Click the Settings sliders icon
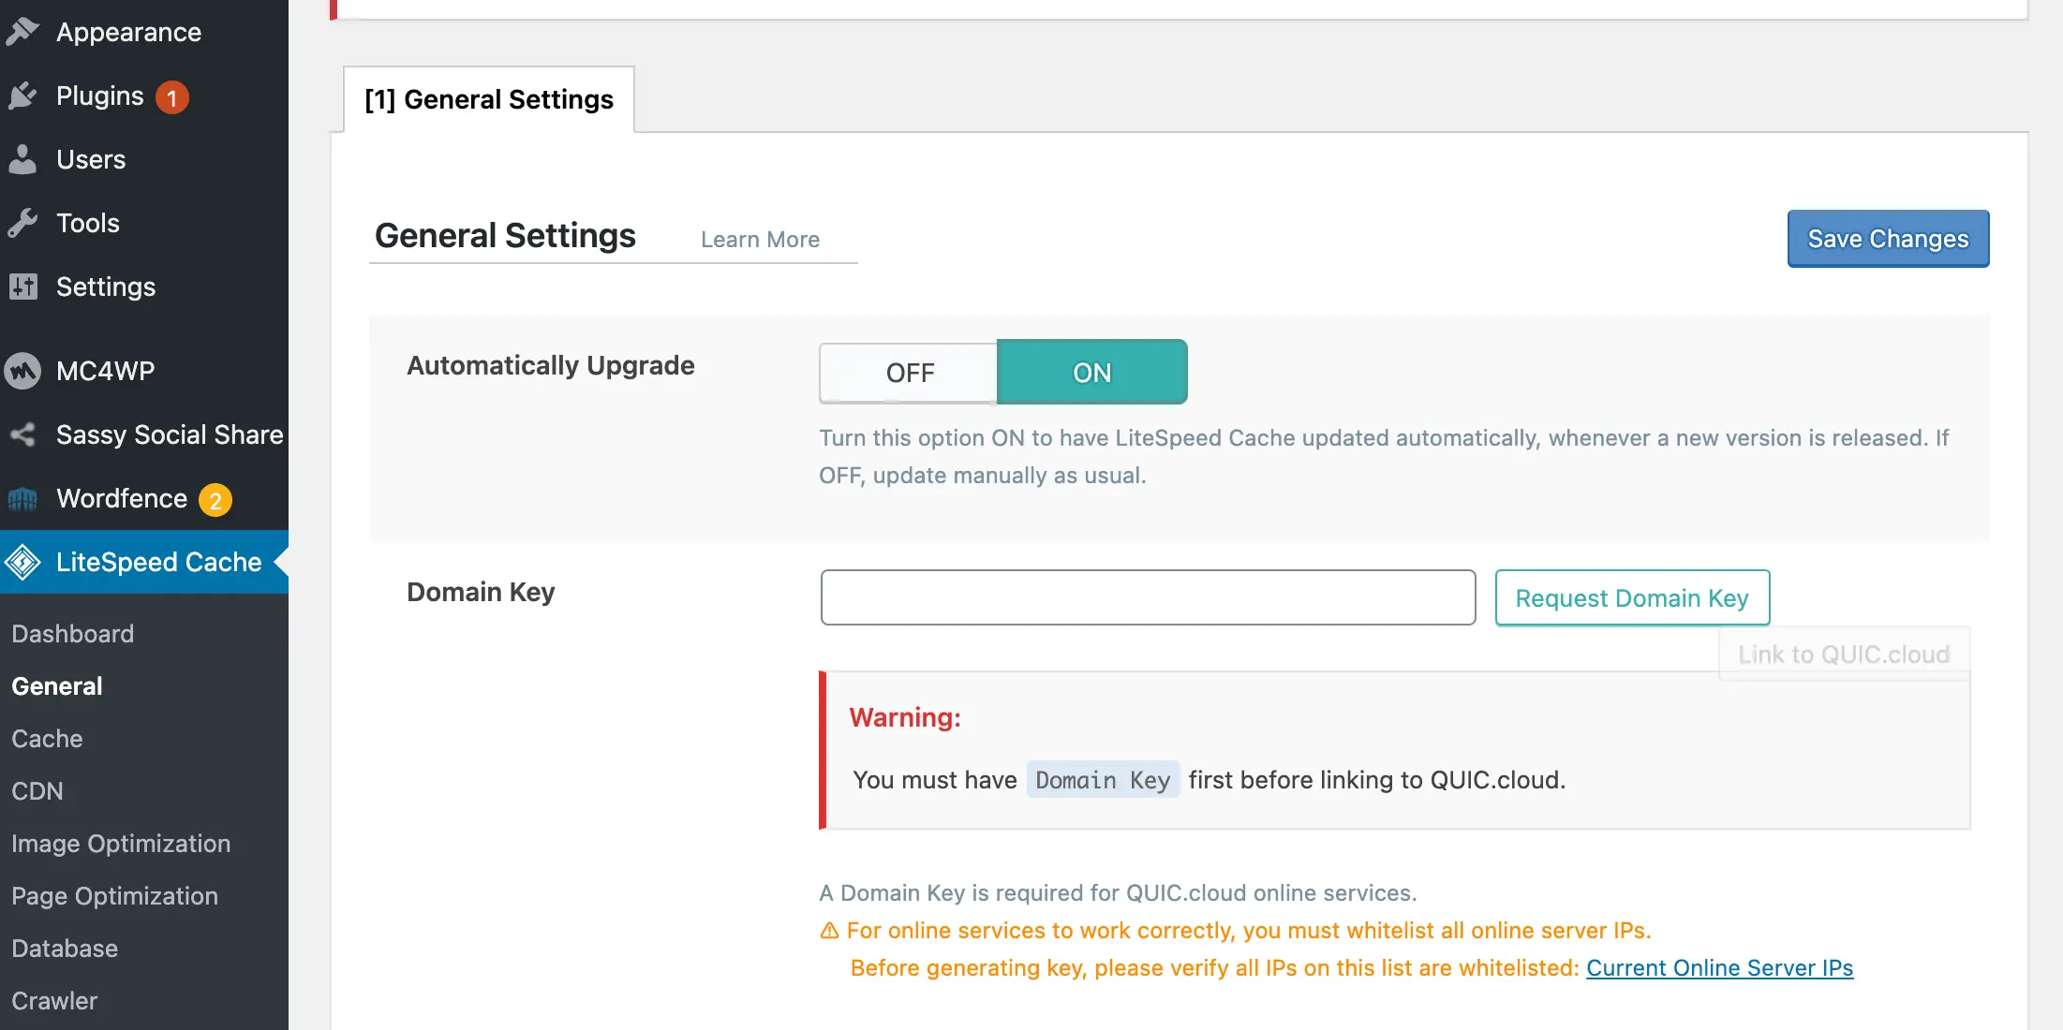 22,287
